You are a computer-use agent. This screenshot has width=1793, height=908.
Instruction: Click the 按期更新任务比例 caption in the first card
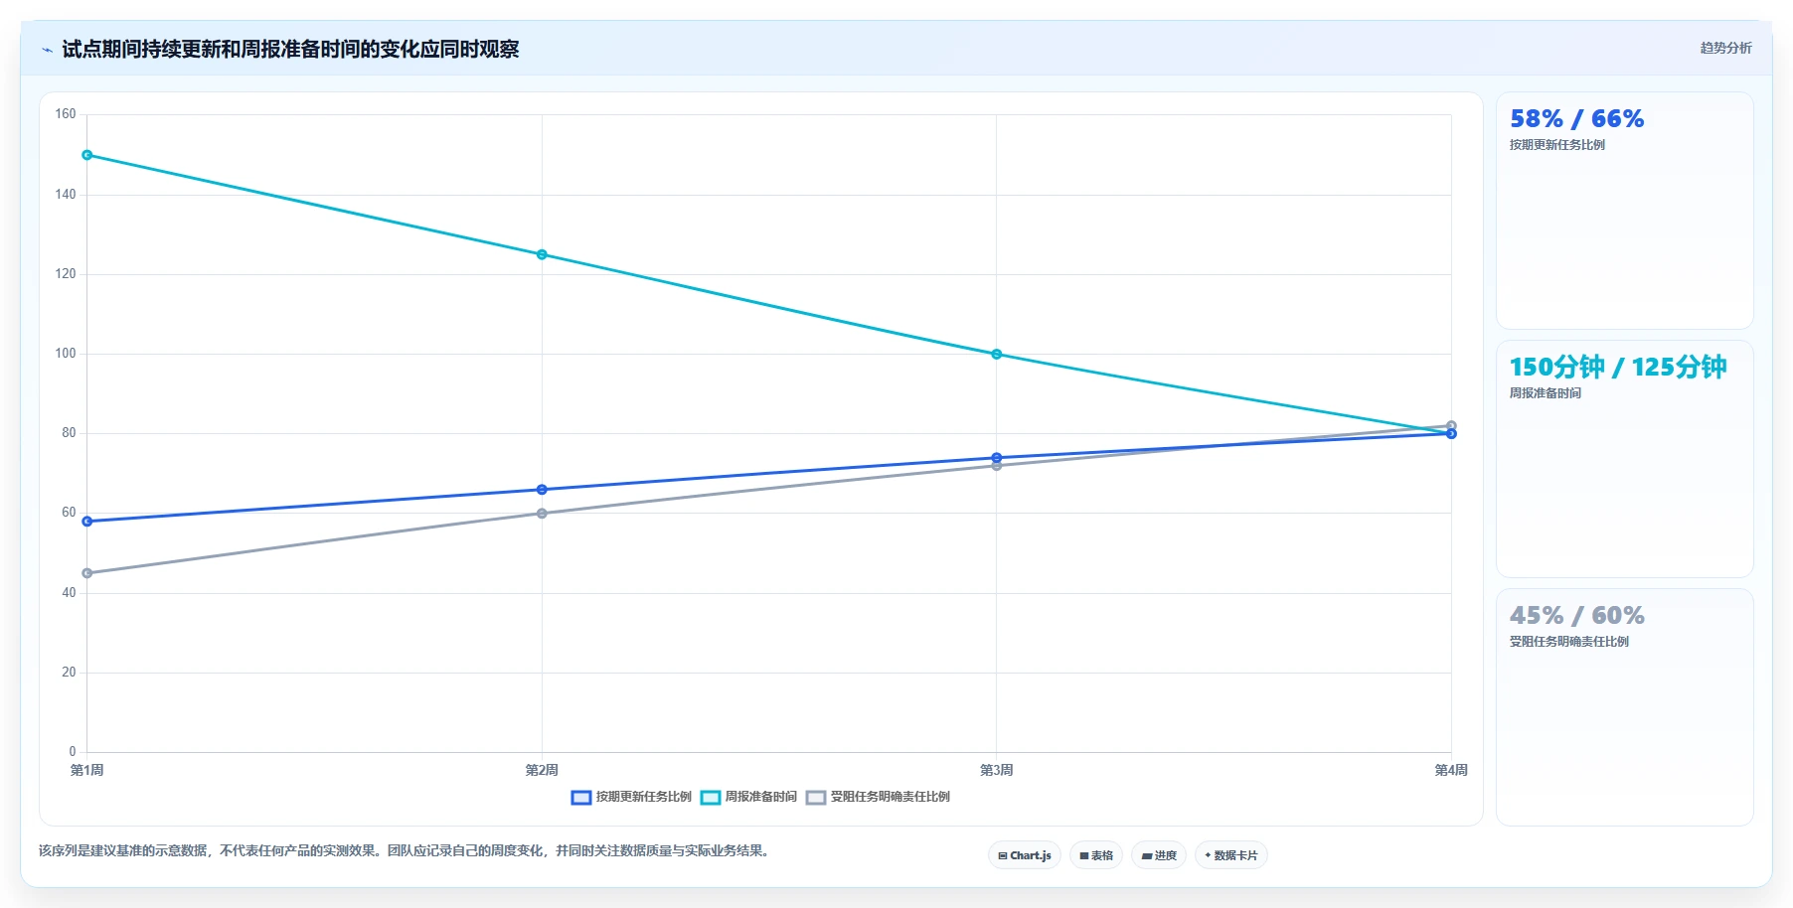(1557, 145)
